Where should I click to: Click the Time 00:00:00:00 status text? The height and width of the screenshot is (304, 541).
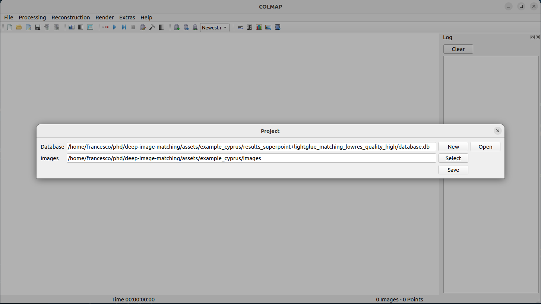[x=133, y=300]
